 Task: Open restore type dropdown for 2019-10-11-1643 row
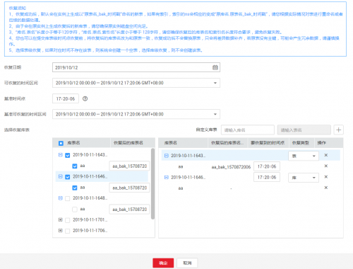(304, 156)
